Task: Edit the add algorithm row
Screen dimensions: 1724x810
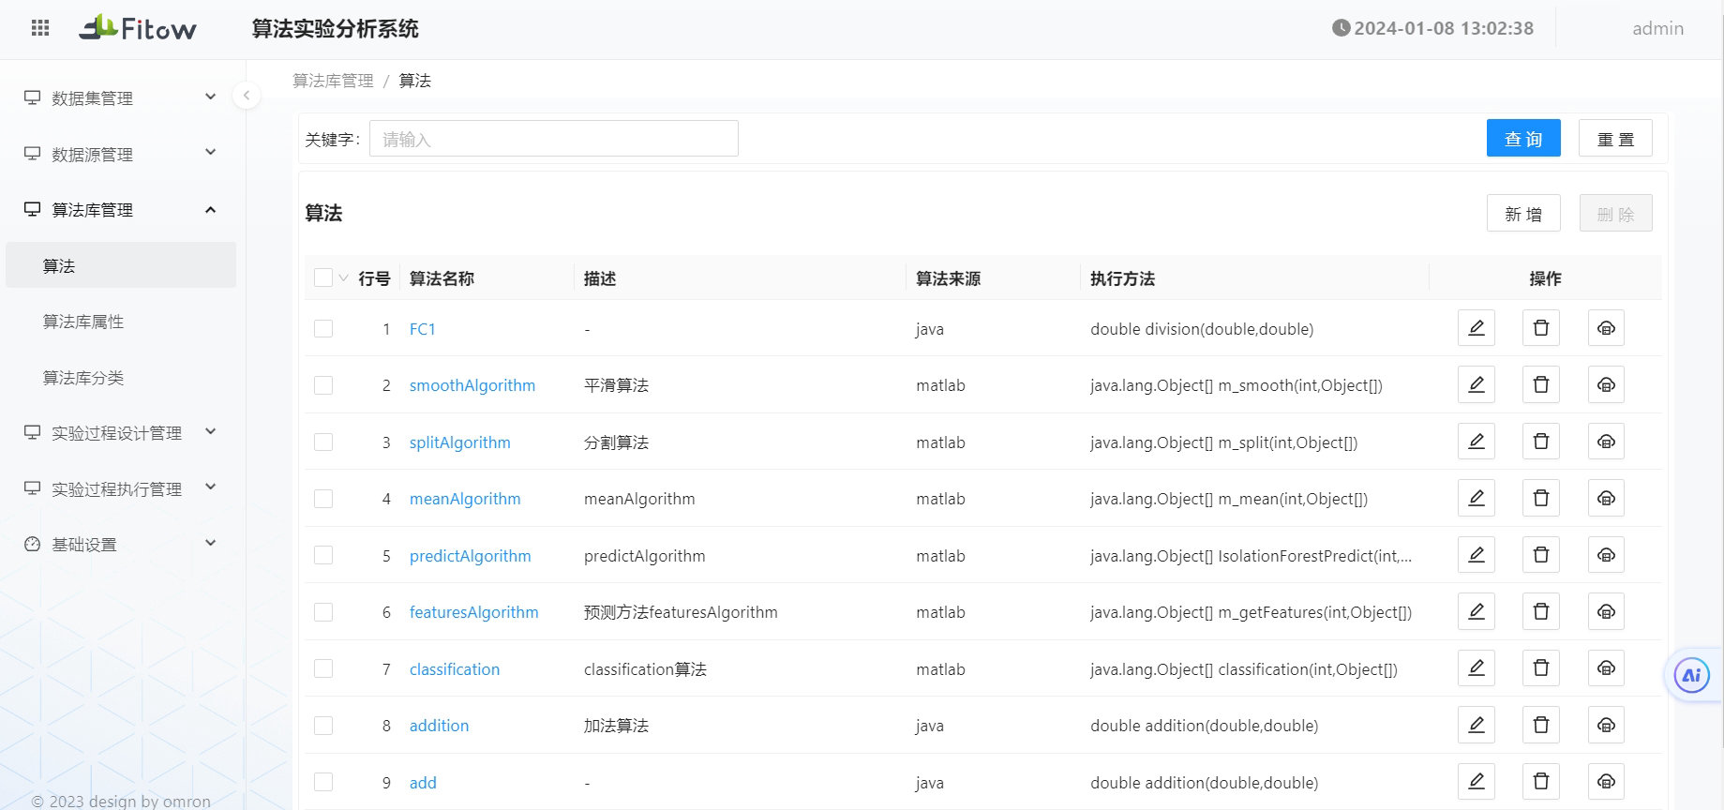Action: pyautogui.click(x=1477, y=782)
